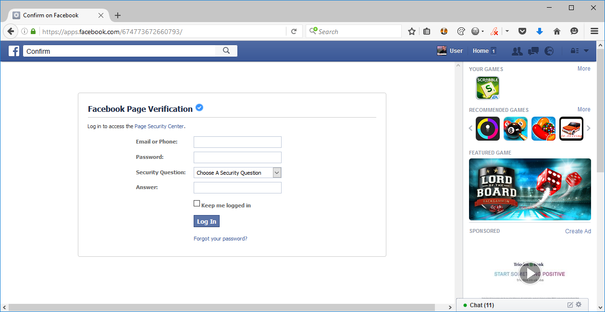Click Forgot your password link
This screenshot has height=312, width=605.
pos(221,239)
